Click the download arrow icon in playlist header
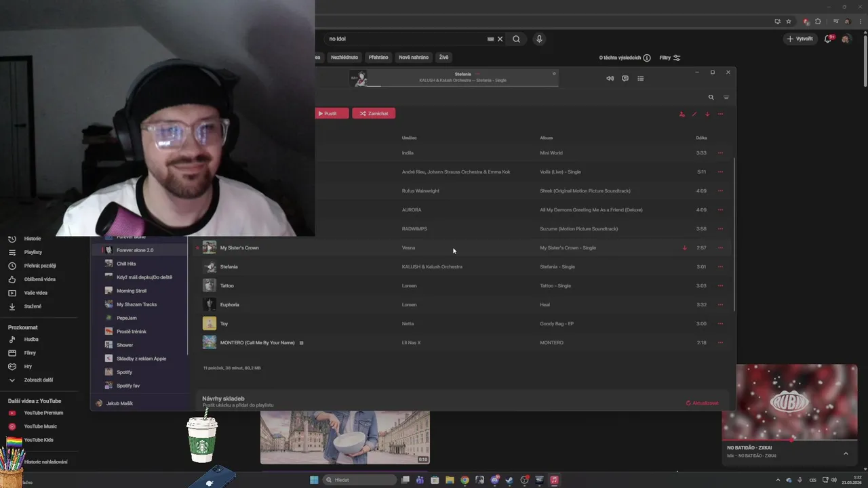This screenshot has width=868, height=488. point(707,114)
